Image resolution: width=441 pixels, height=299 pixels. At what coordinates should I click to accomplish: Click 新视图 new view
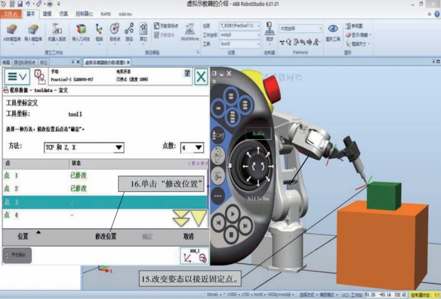tap(354, 26)
